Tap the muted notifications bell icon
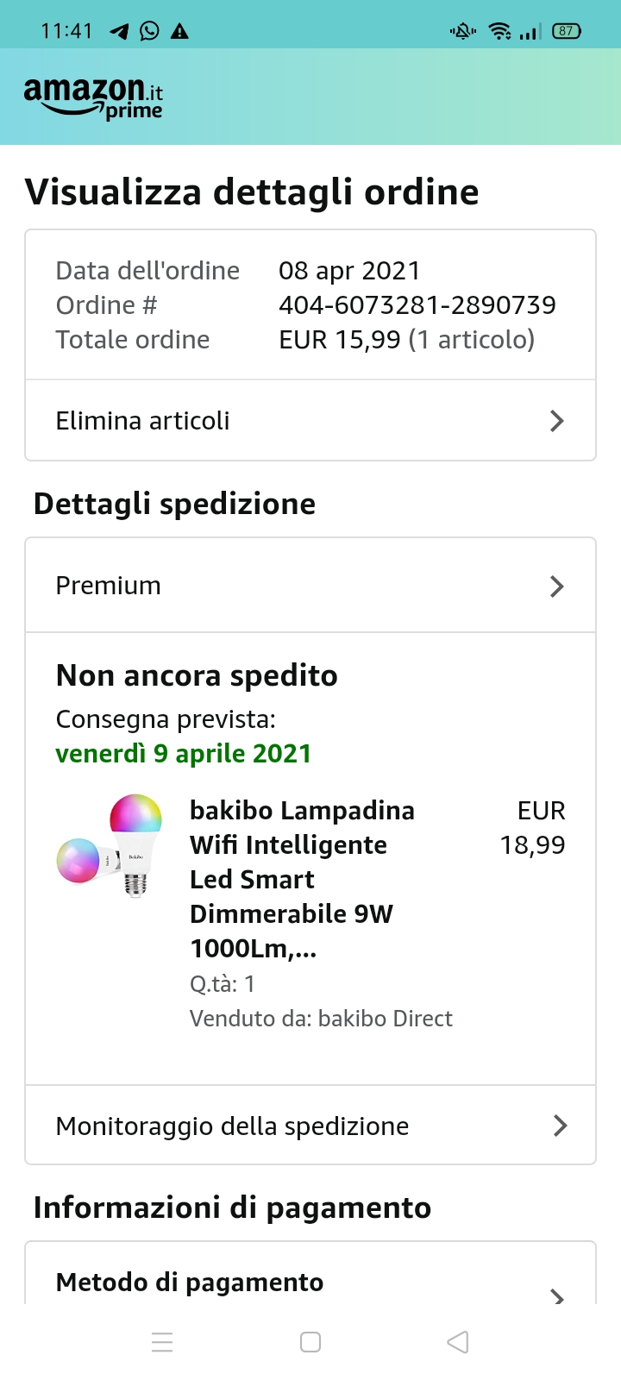 (x=462, y=32)
